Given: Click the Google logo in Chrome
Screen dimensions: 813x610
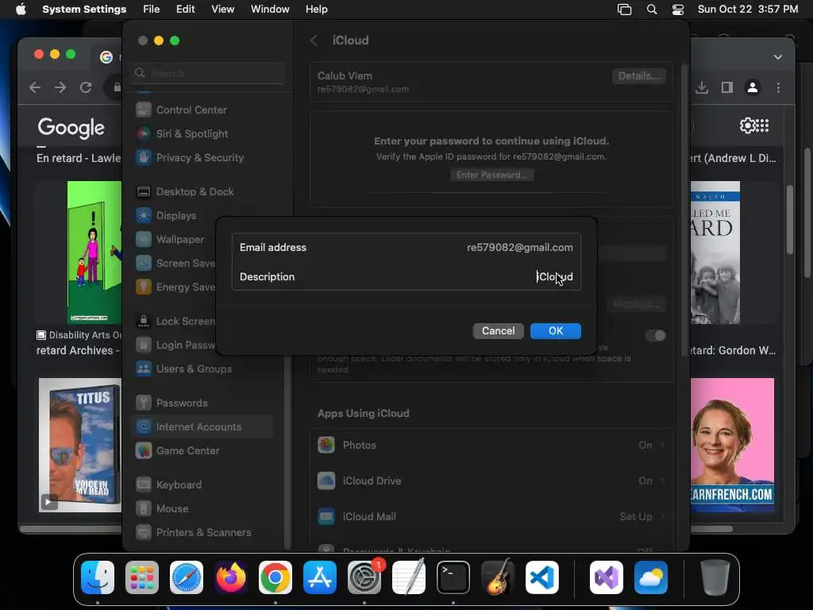Looking at the screenshot, I should pos(71,128).
